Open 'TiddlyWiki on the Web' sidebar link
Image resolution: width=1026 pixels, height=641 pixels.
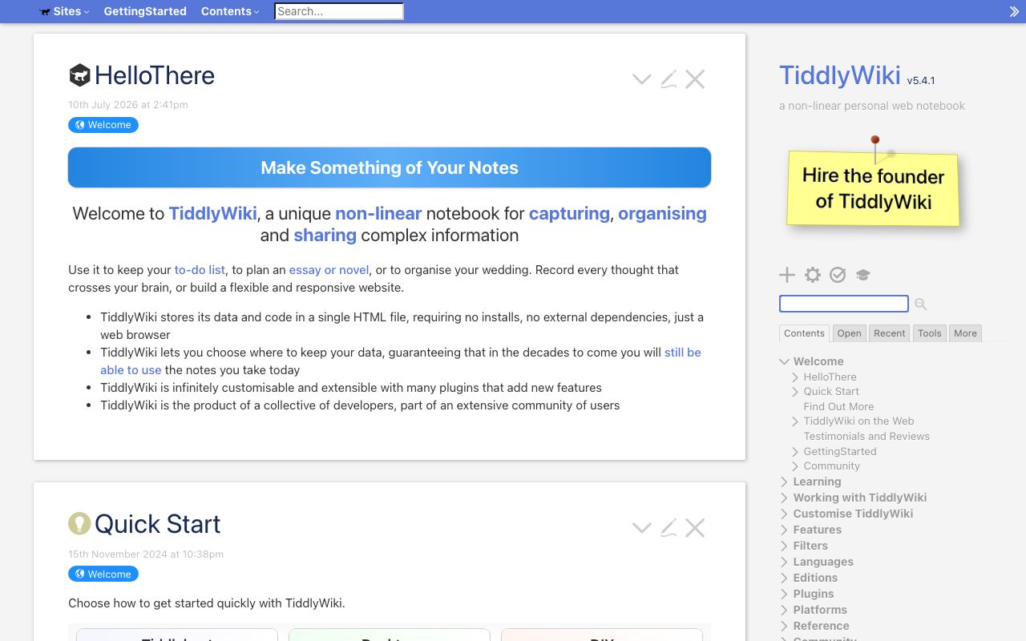tap(858, 421)
